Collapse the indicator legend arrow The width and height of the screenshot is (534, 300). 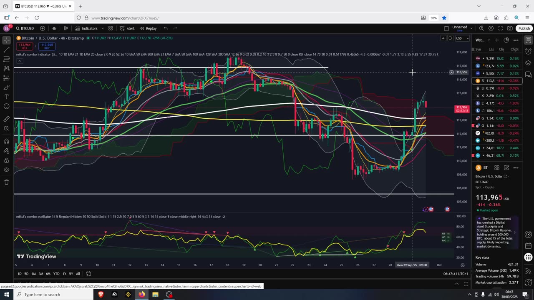(x=19, y=61)
